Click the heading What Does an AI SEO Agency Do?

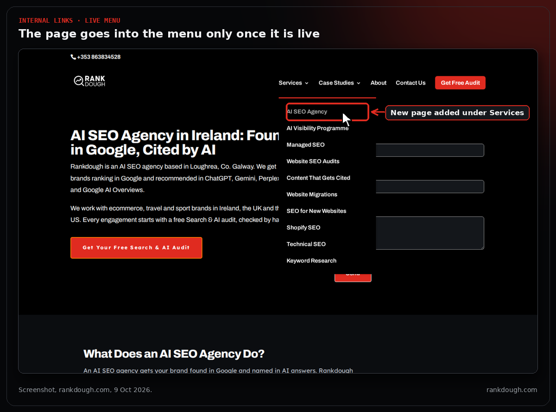pos(174,354)
